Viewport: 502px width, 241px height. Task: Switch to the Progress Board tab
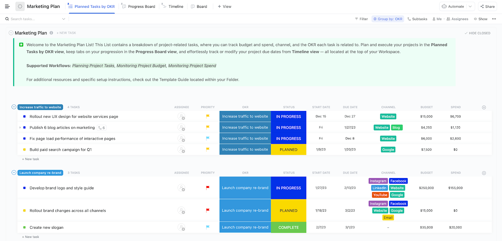(138, 6)
